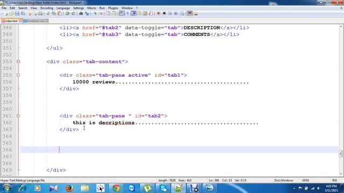Collapse fold at line 353 tab-content div

click(18, 62)
